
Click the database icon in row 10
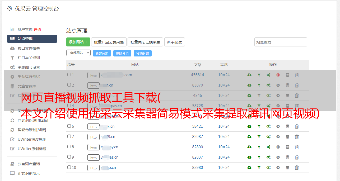(x=287, y=168)
